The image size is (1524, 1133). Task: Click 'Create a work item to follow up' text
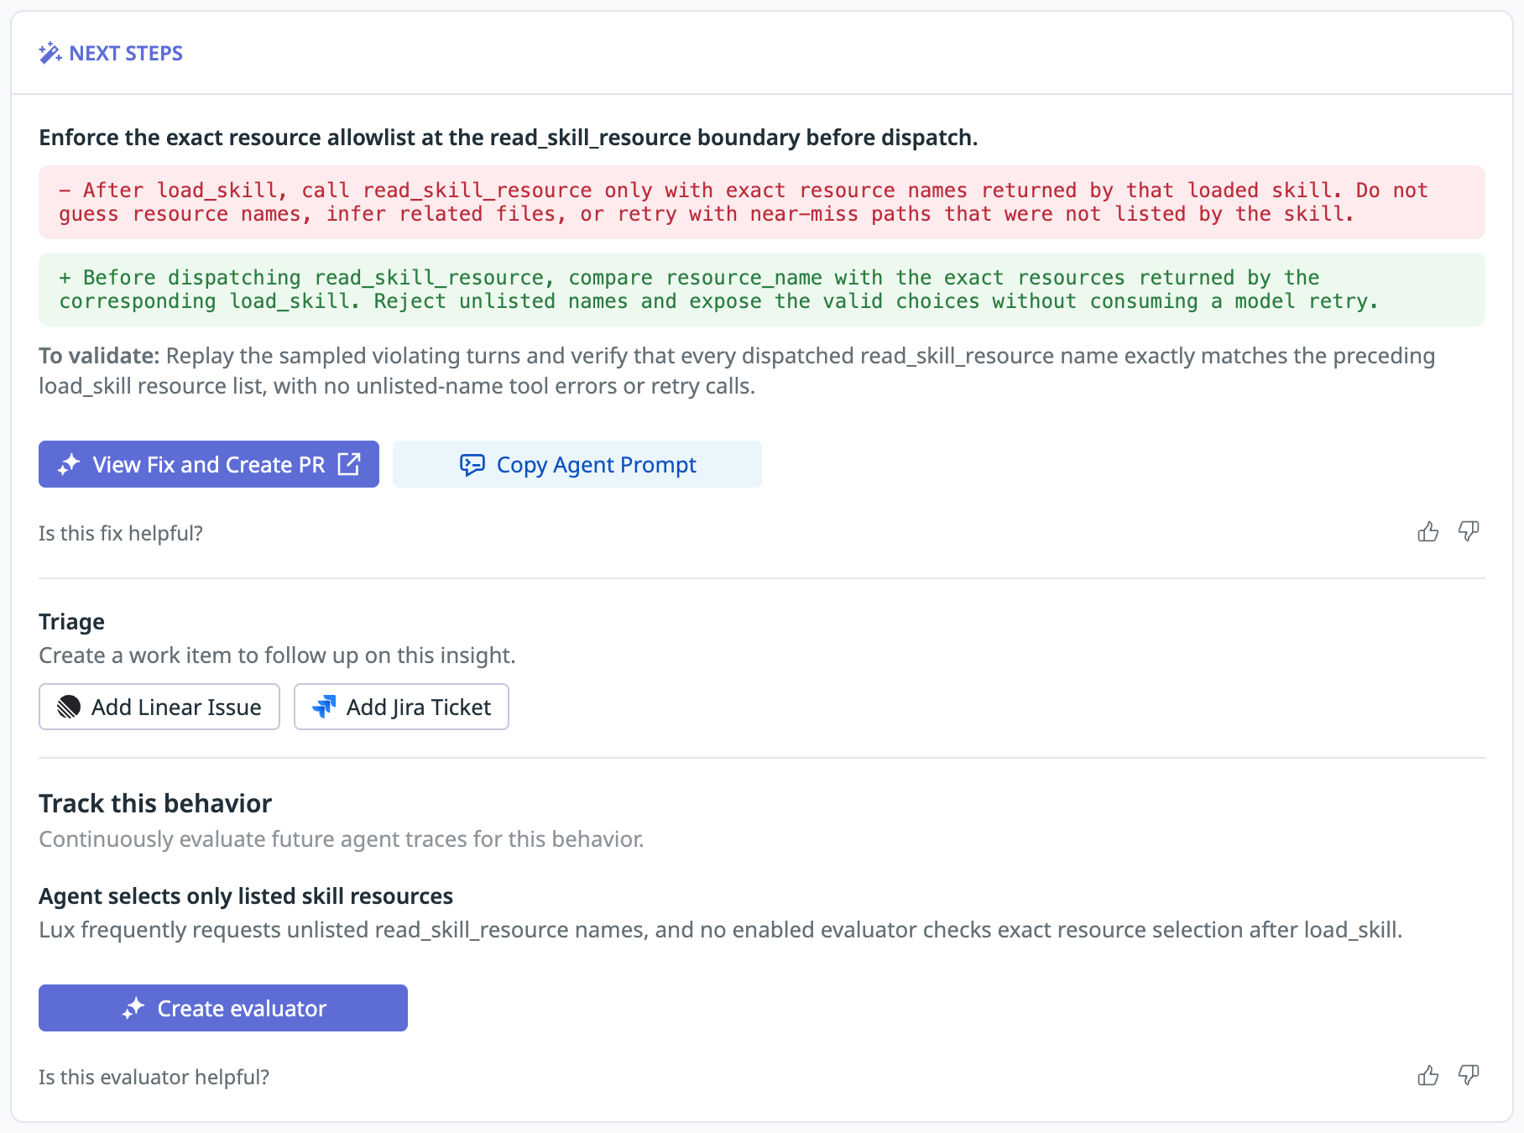point(277,655)
